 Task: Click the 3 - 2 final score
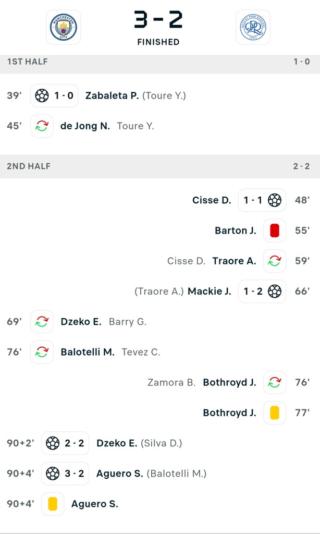[158, 20]
